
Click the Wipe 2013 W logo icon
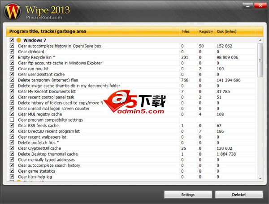coord(13,12)
